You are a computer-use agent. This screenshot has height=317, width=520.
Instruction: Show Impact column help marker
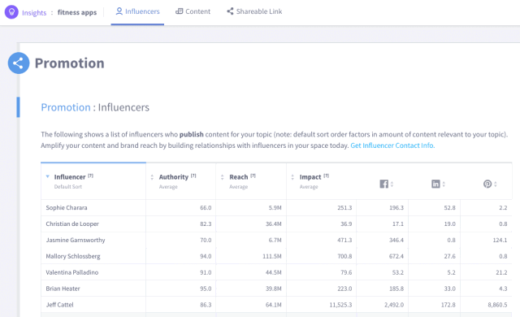tap(327, 176)
